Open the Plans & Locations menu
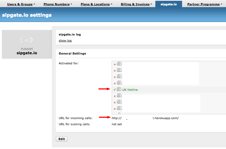Image resolution: width=226 pixels, height=149 pixels. 95,4
